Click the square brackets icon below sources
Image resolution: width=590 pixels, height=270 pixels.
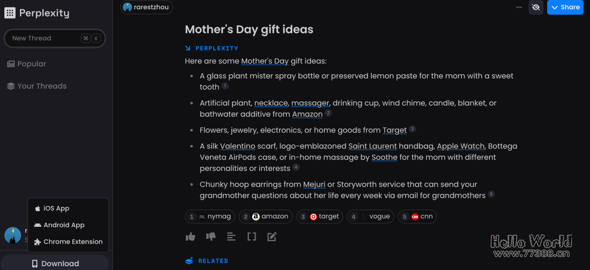coord(252,237)
